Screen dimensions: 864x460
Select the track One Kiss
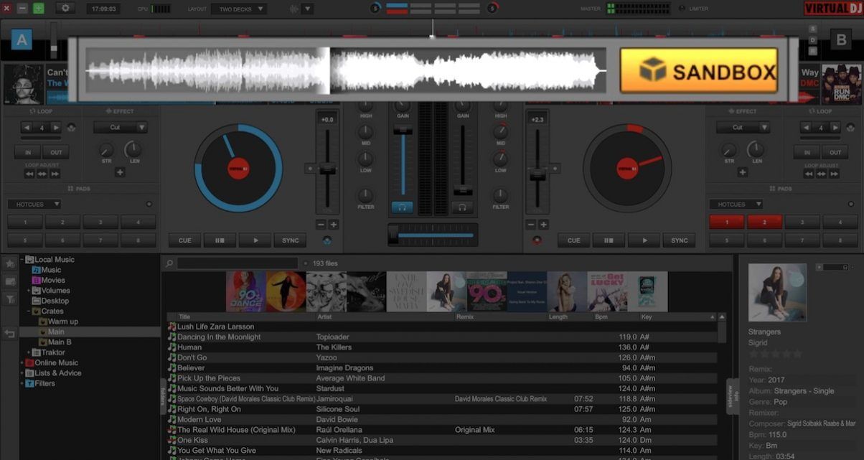pyautogui.click(x=441, y=440)
